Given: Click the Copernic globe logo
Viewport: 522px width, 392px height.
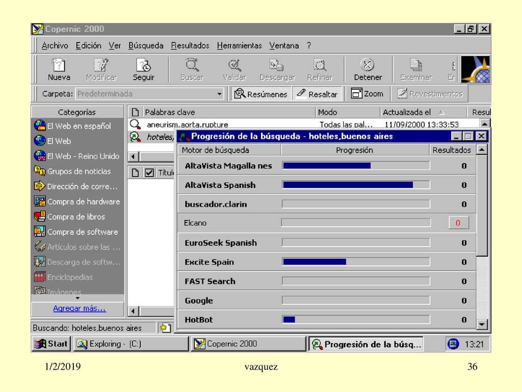Looking at the screenshot, I should pos(476,69).
